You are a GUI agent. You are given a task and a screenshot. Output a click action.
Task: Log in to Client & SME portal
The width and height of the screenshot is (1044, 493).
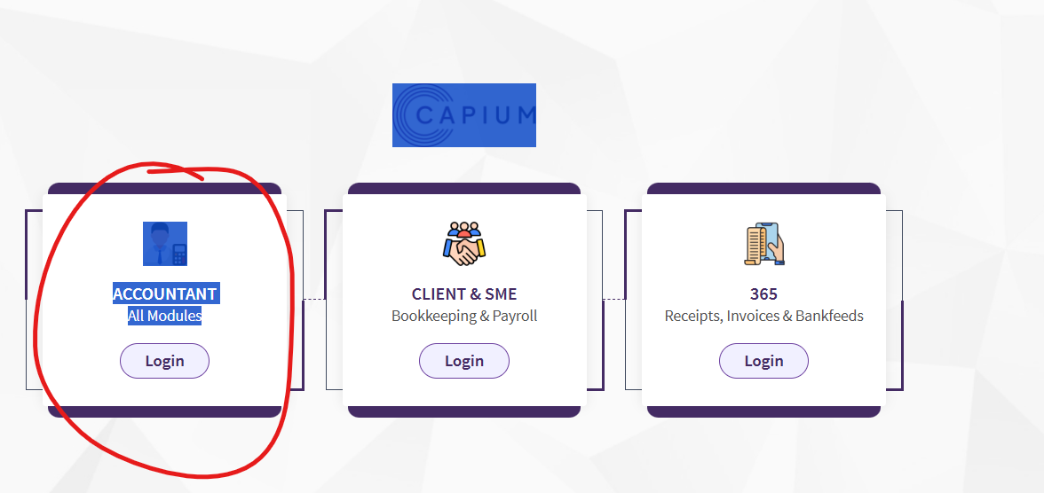(464, 361)
